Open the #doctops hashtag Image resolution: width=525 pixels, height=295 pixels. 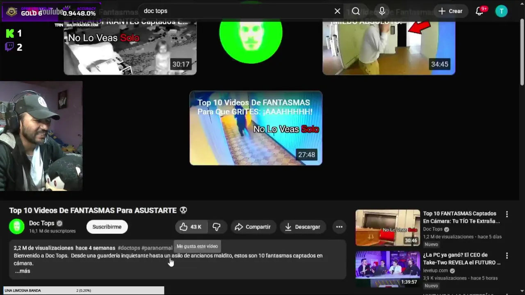click(129, 248)
